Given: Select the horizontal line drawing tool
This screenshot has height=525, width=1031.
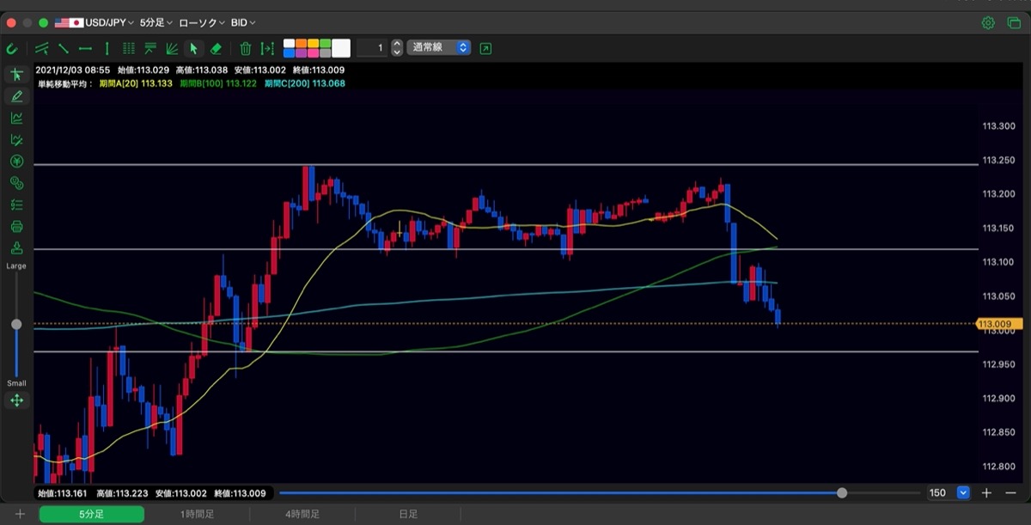Looking at the screenshot, I should click(x=85, y=48).
